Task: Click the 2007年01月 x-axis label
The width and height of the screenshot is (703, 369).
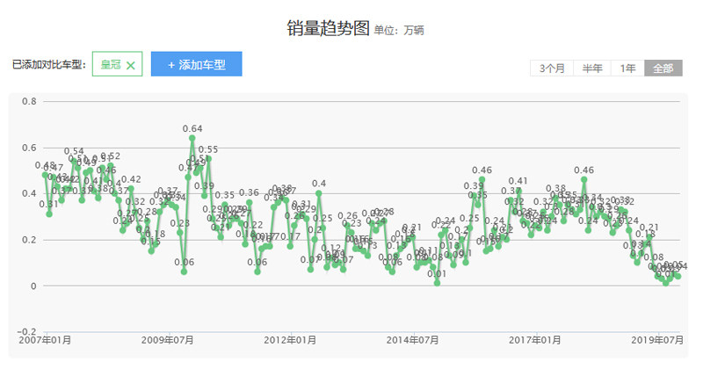Action: [x=45, y=339]
